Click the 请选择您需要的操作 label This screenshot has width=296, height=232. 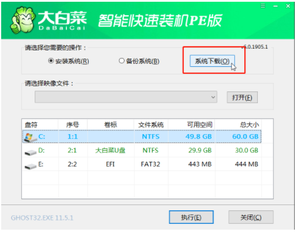pyautogui.click(x=55, y=47)
